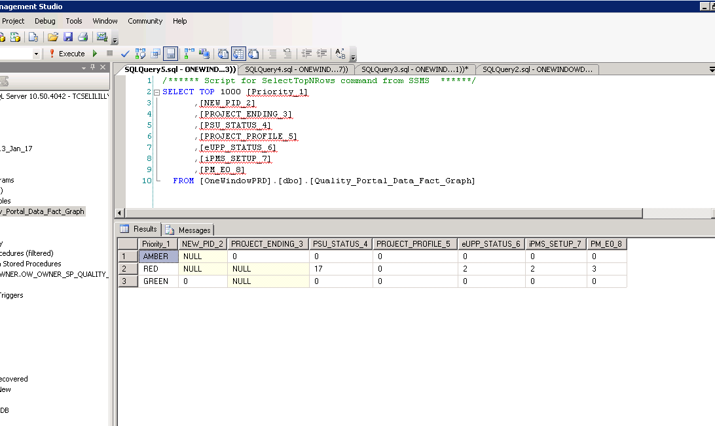Click the Cancel Executing Query stop icon
715x426 pixels.
click(109, 54)
